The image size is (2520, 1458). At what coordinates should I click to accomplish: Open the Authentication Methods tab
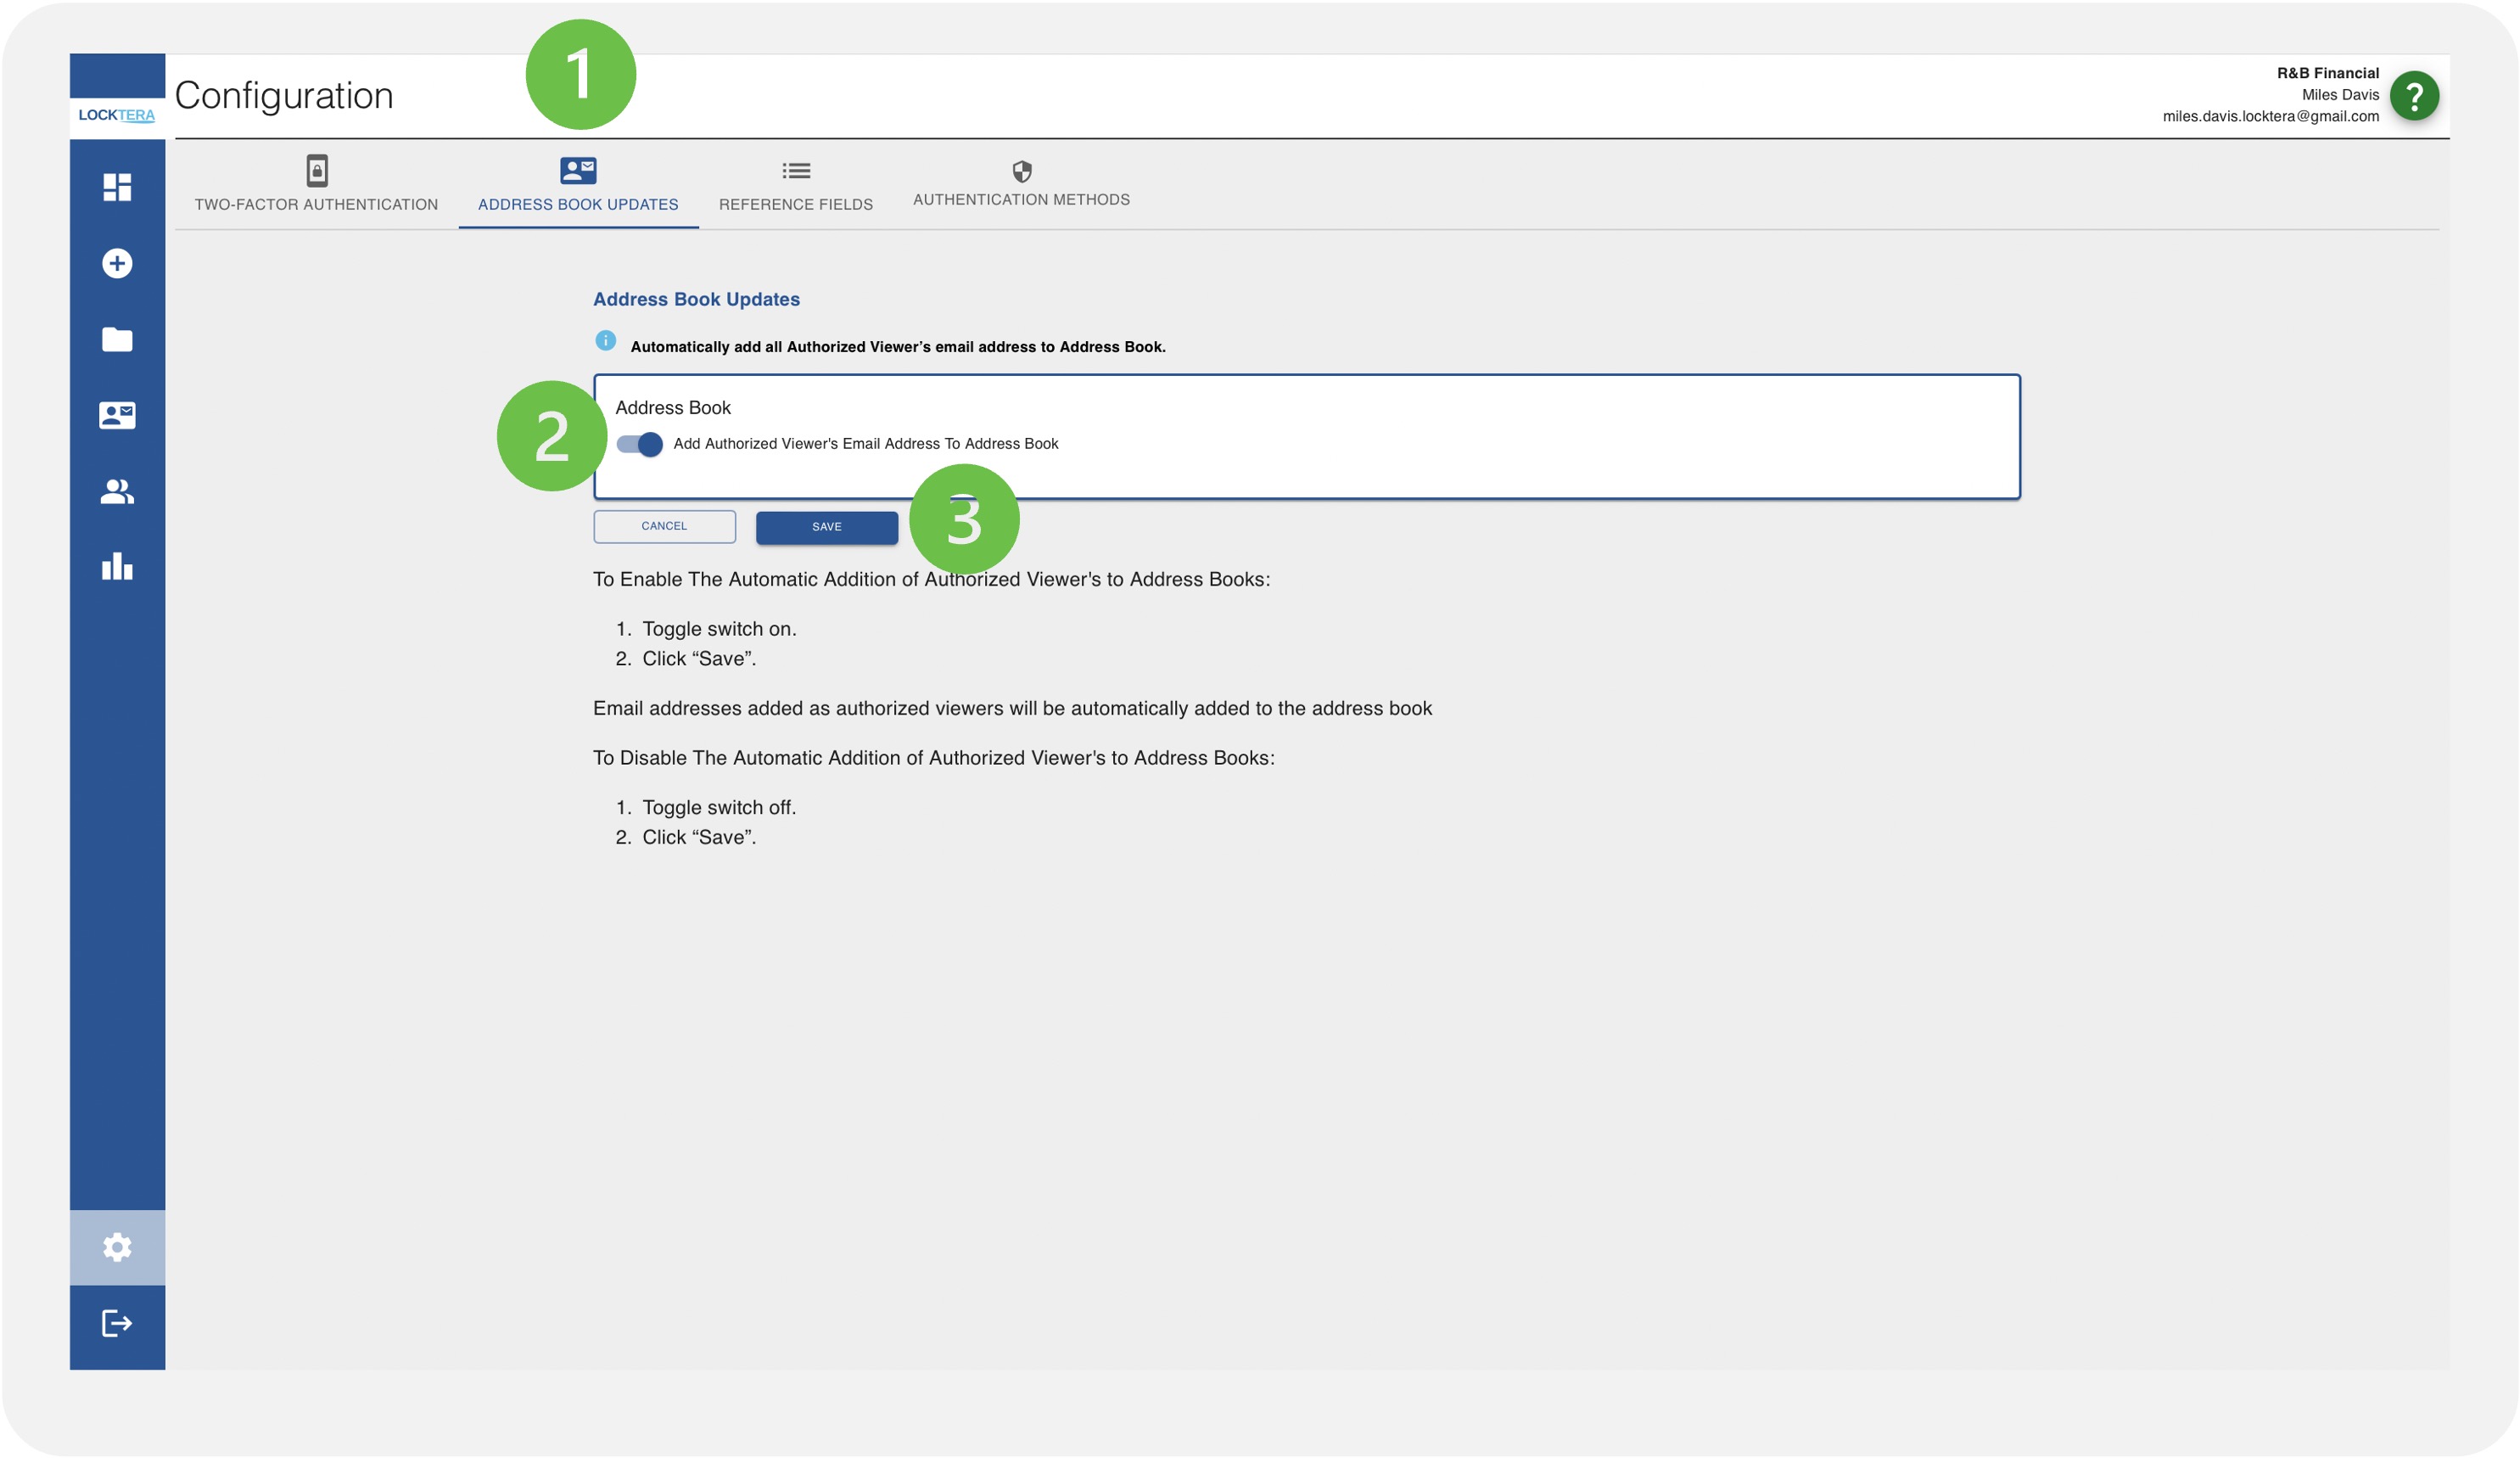[1021, 184]
